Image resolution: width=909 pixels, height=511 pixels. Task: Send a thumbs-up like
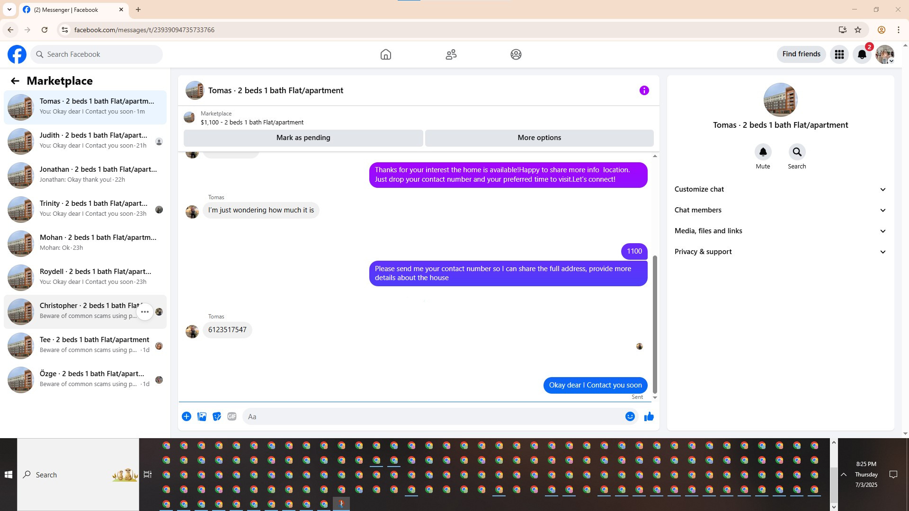click(649, 416)
